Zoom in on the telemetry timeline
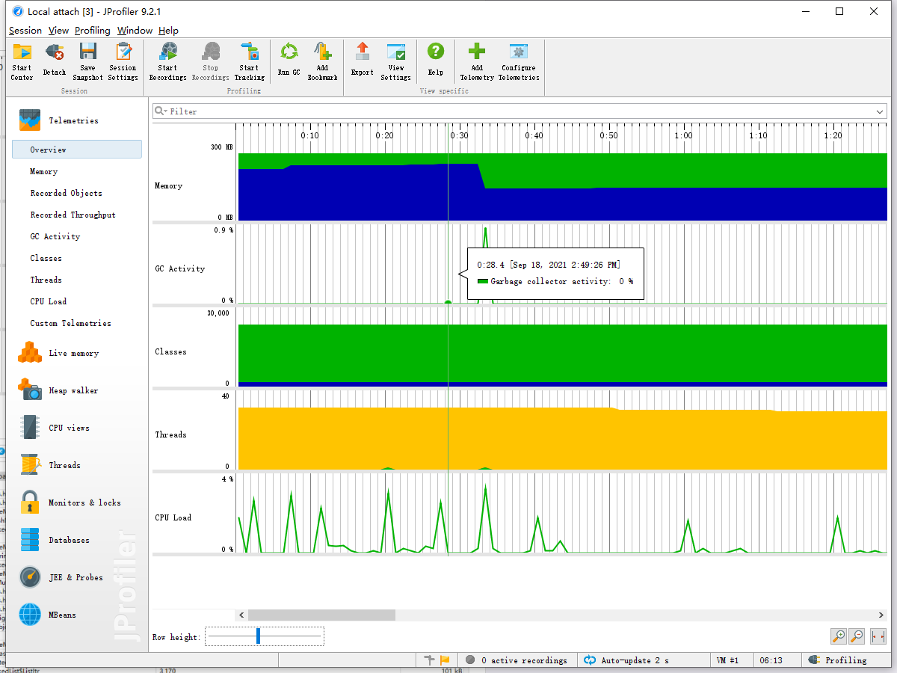 [x=839, y=636]
